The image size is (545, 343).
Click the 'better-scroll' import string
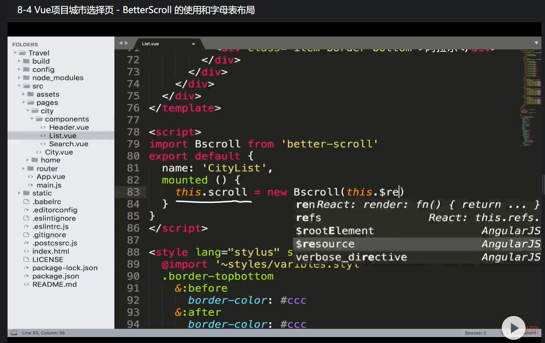coord(329,144)
